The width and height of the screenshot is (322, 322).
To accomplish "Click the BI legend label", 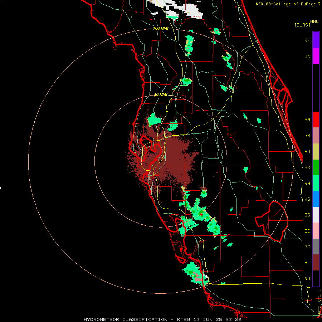I will tap(307, 263).
